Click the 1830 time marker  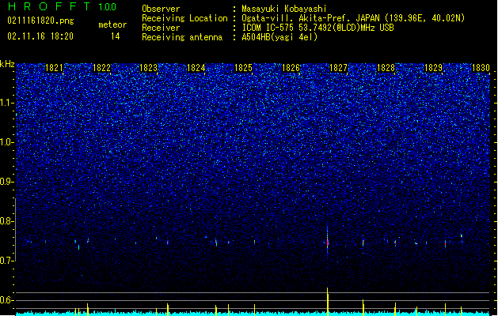click(x=481, y=68)
